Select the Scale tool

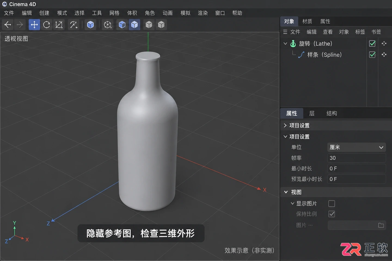click(59, 25)
